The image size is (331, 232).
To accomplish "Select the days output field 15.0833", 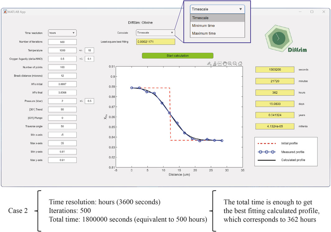I will click(275, 104).
